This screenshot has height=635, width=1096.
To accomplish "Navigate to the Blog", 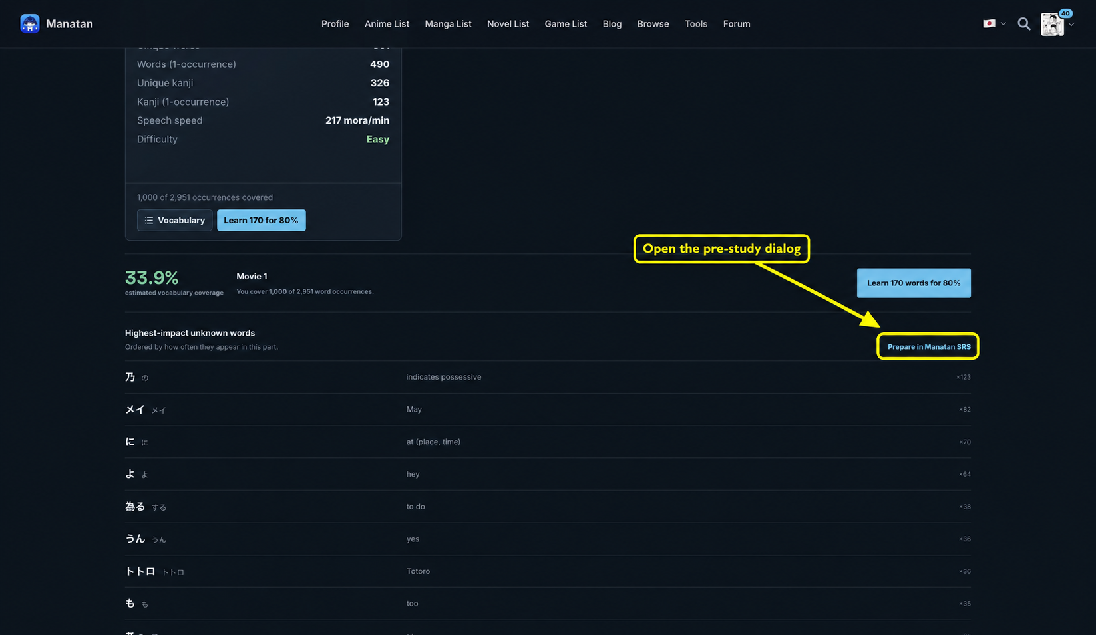I will point(612,24).
